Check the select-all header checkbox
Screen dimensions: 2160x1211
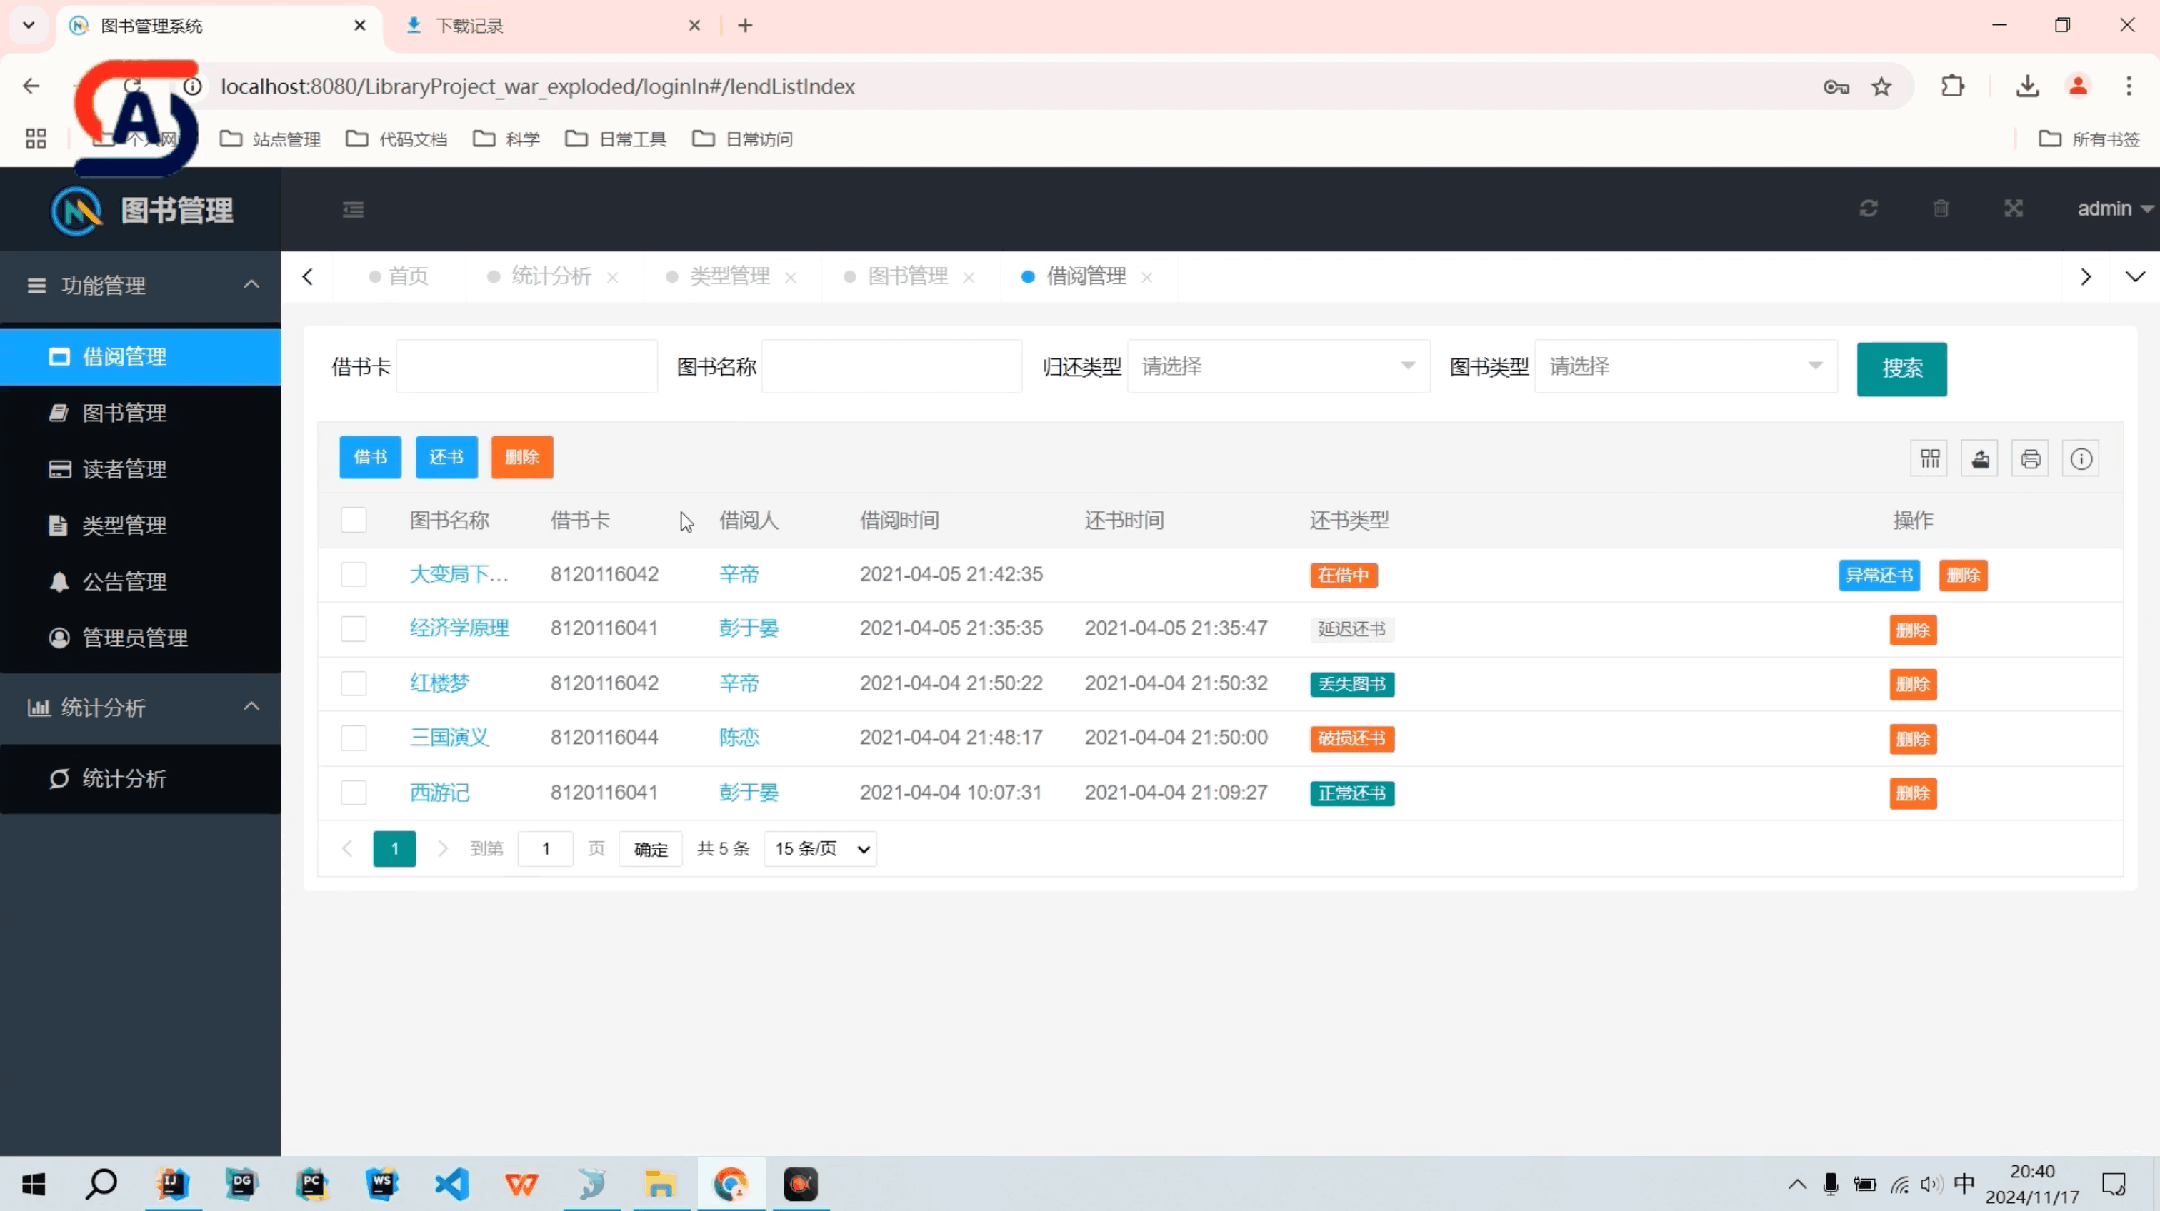[x=354, y=520]
